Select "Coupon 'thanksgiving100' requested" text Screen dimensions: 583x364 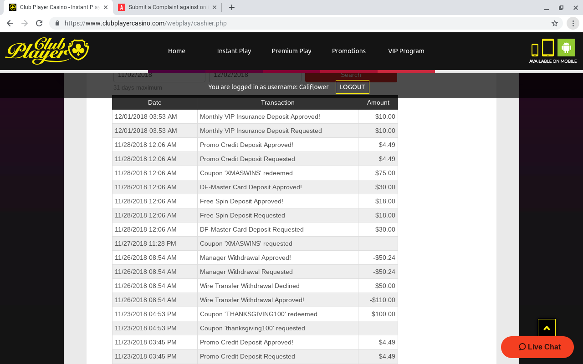coord(252,328)
